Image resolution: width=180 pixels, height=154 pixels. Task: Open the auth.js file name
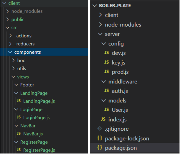120,91
